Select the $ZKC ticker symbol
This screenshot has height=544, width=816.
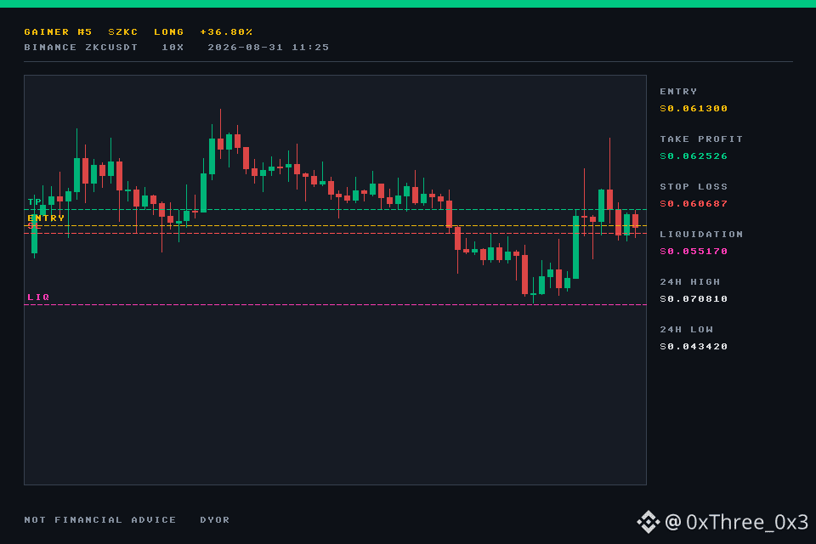pyautogui.click(x=122, y=32)
